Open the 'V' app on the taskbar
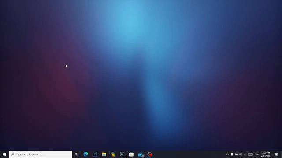Viewport: 282px width, 158px height. [95, 154]
